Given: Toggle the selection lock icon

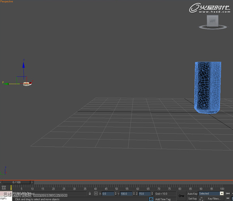Looking at the screenshot, I should tap(90, 194).
